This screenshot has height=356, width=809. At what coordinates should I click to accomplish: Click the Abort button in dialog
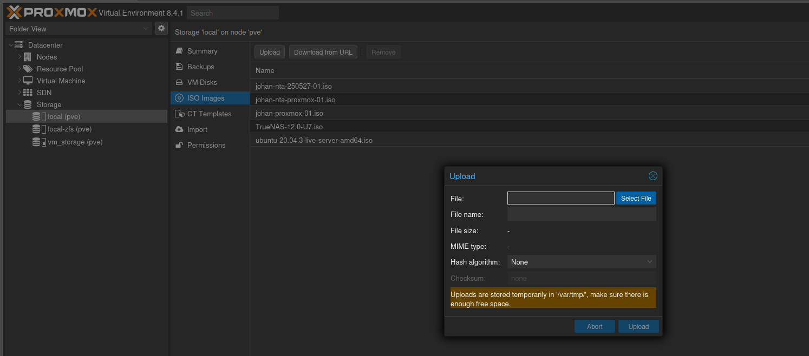[x=595, y=326]
